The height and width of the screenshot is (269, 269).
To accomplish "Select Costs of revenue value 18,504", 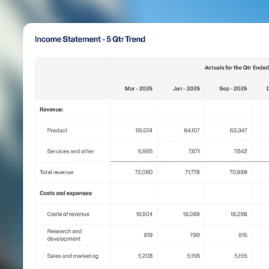I will coord(144,214).
